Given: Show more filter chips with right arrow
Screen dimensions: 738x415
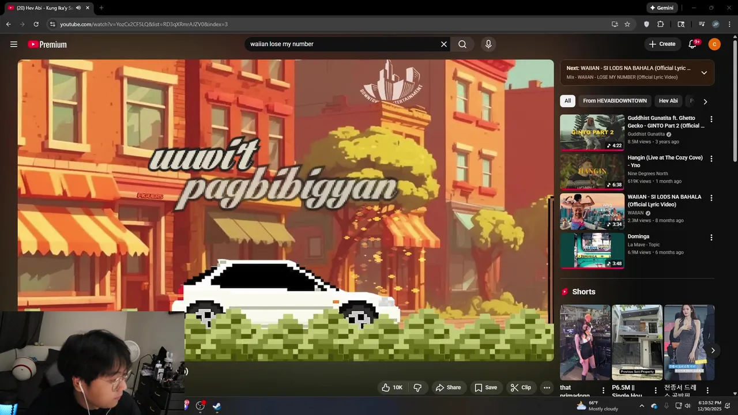Looking at the screenshot, I should coord(705,101).
